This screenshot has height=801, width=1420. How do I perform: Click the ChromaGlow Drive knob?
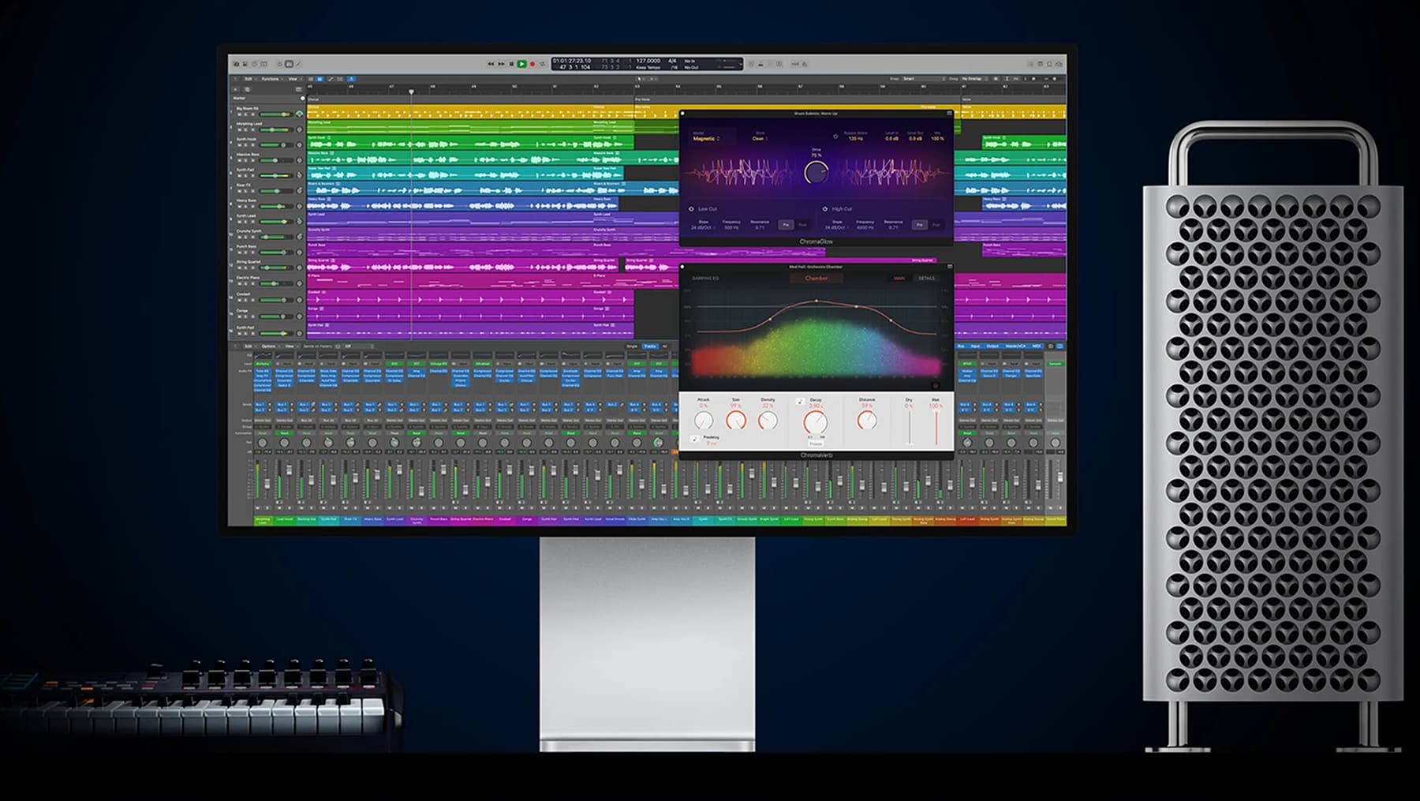(x=816, y=172)
